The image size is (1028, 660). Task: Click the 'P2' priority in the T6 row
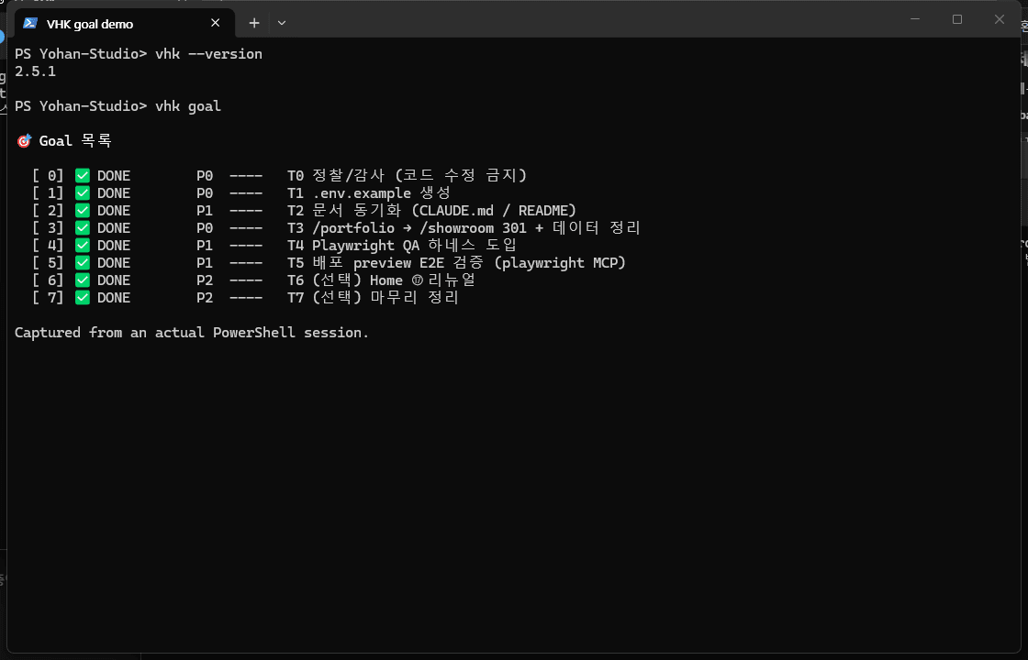[x=205, y=280]
